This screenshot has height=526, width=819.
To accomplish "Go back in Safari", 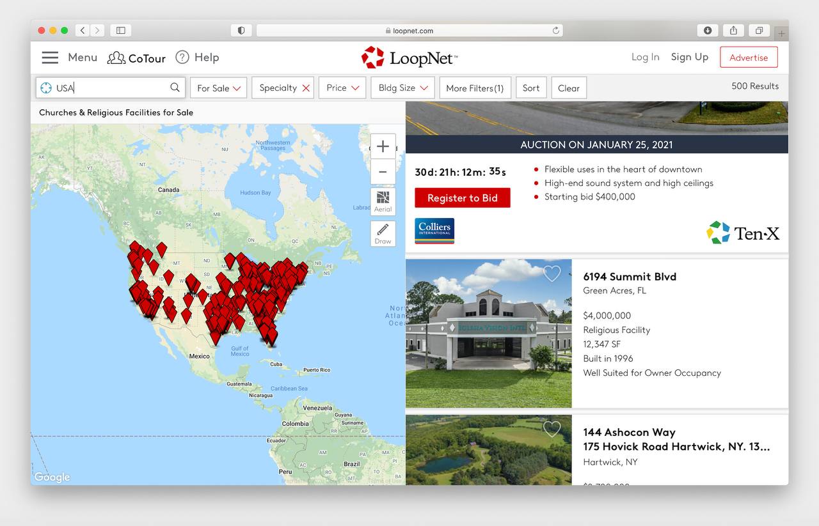I will pos(83,30).
